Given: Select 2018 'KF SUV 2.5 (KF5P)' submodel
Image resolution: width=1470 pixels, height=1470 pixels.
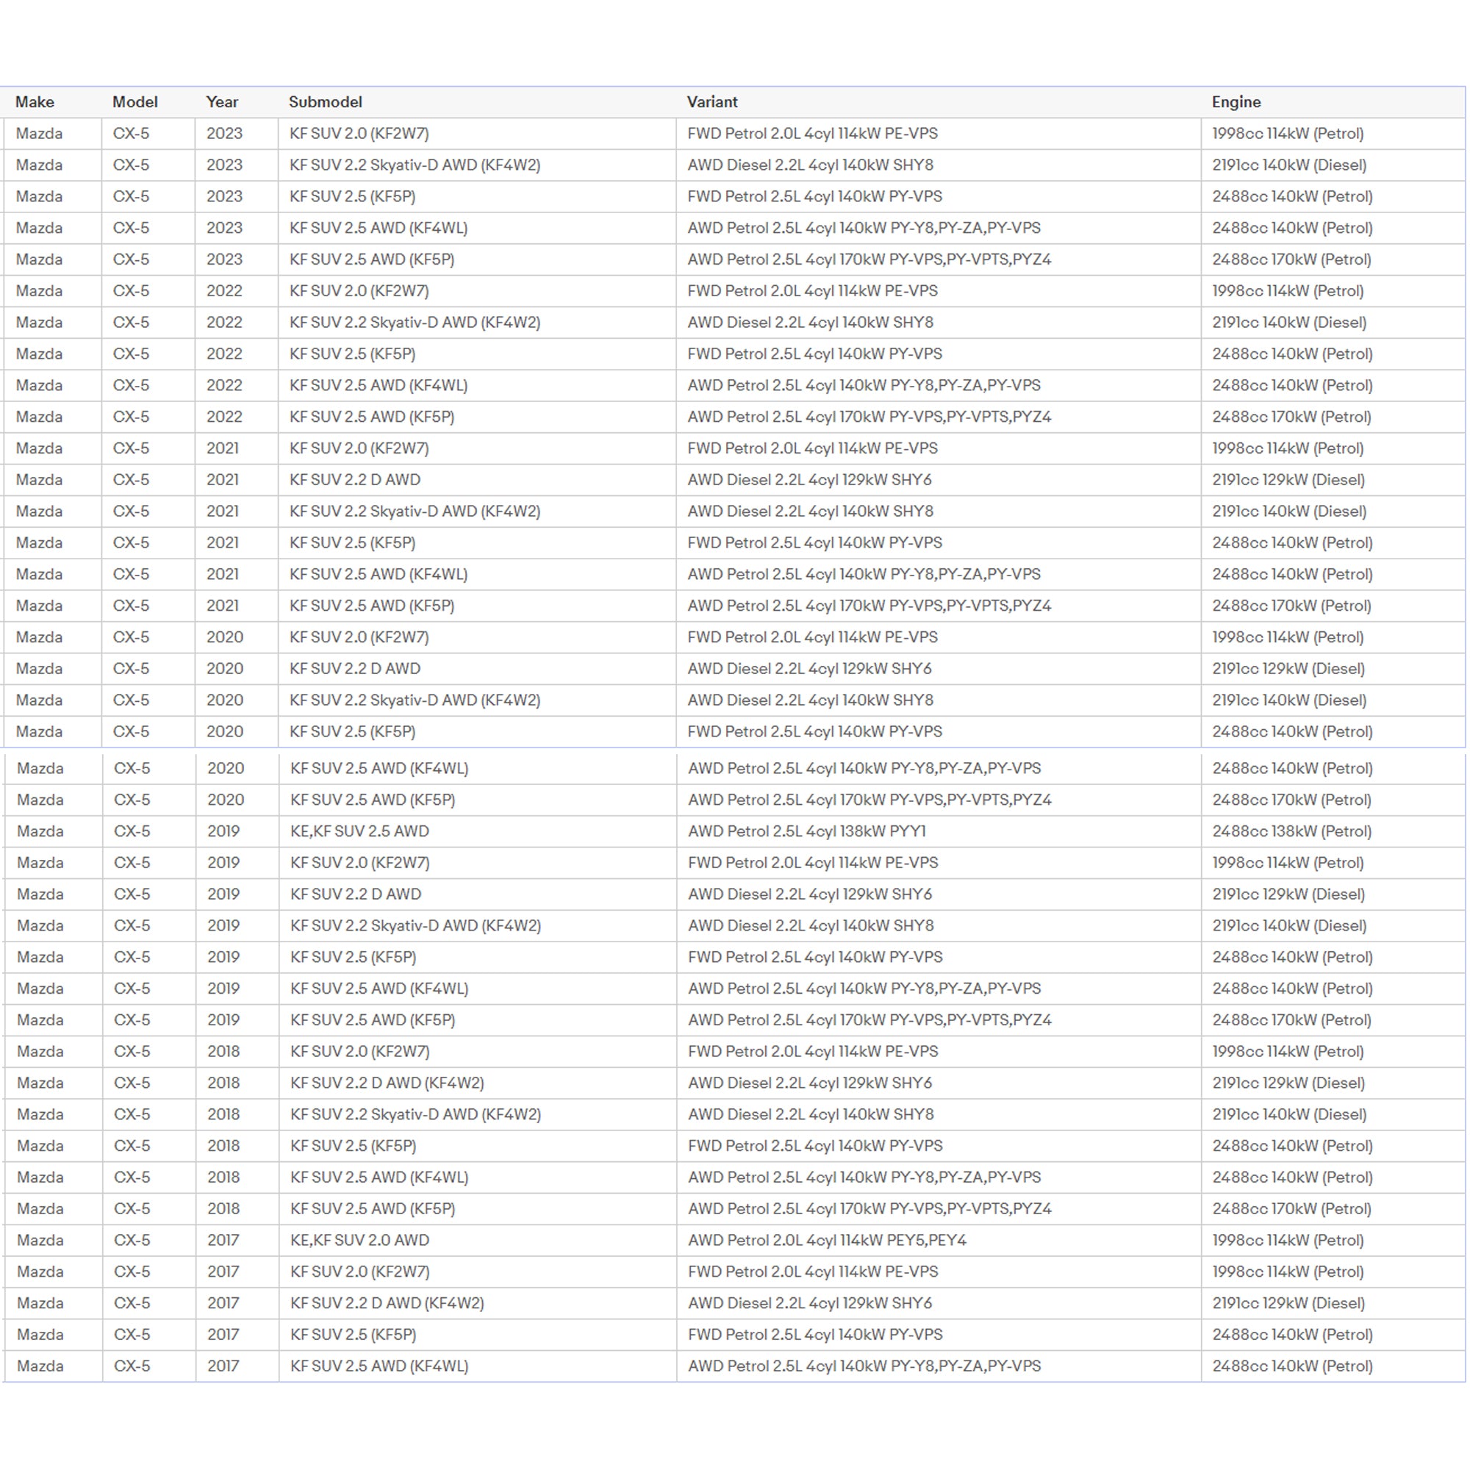Looking at the screenshot, I should [353, 1147].
